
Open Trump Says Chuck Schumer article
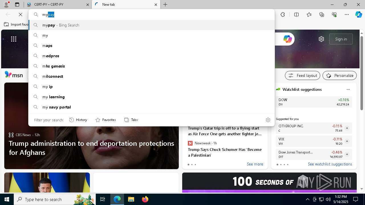[x=225, y=152]
